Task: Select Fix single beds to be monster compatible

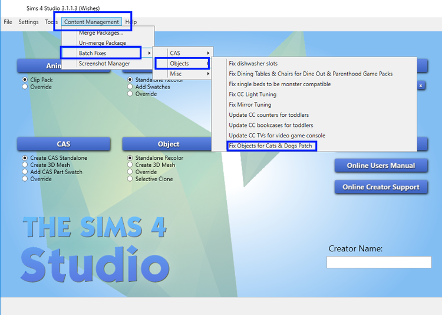Action: point(314,84)
